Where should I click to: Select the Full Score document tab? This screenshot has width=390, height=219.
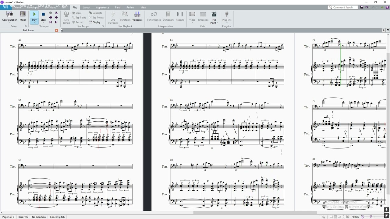28,30
